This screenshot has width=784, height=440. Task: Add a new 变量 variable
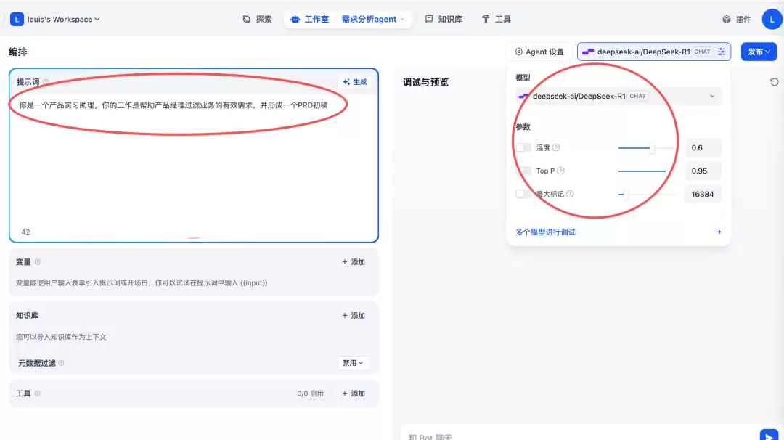coord(354,262)
